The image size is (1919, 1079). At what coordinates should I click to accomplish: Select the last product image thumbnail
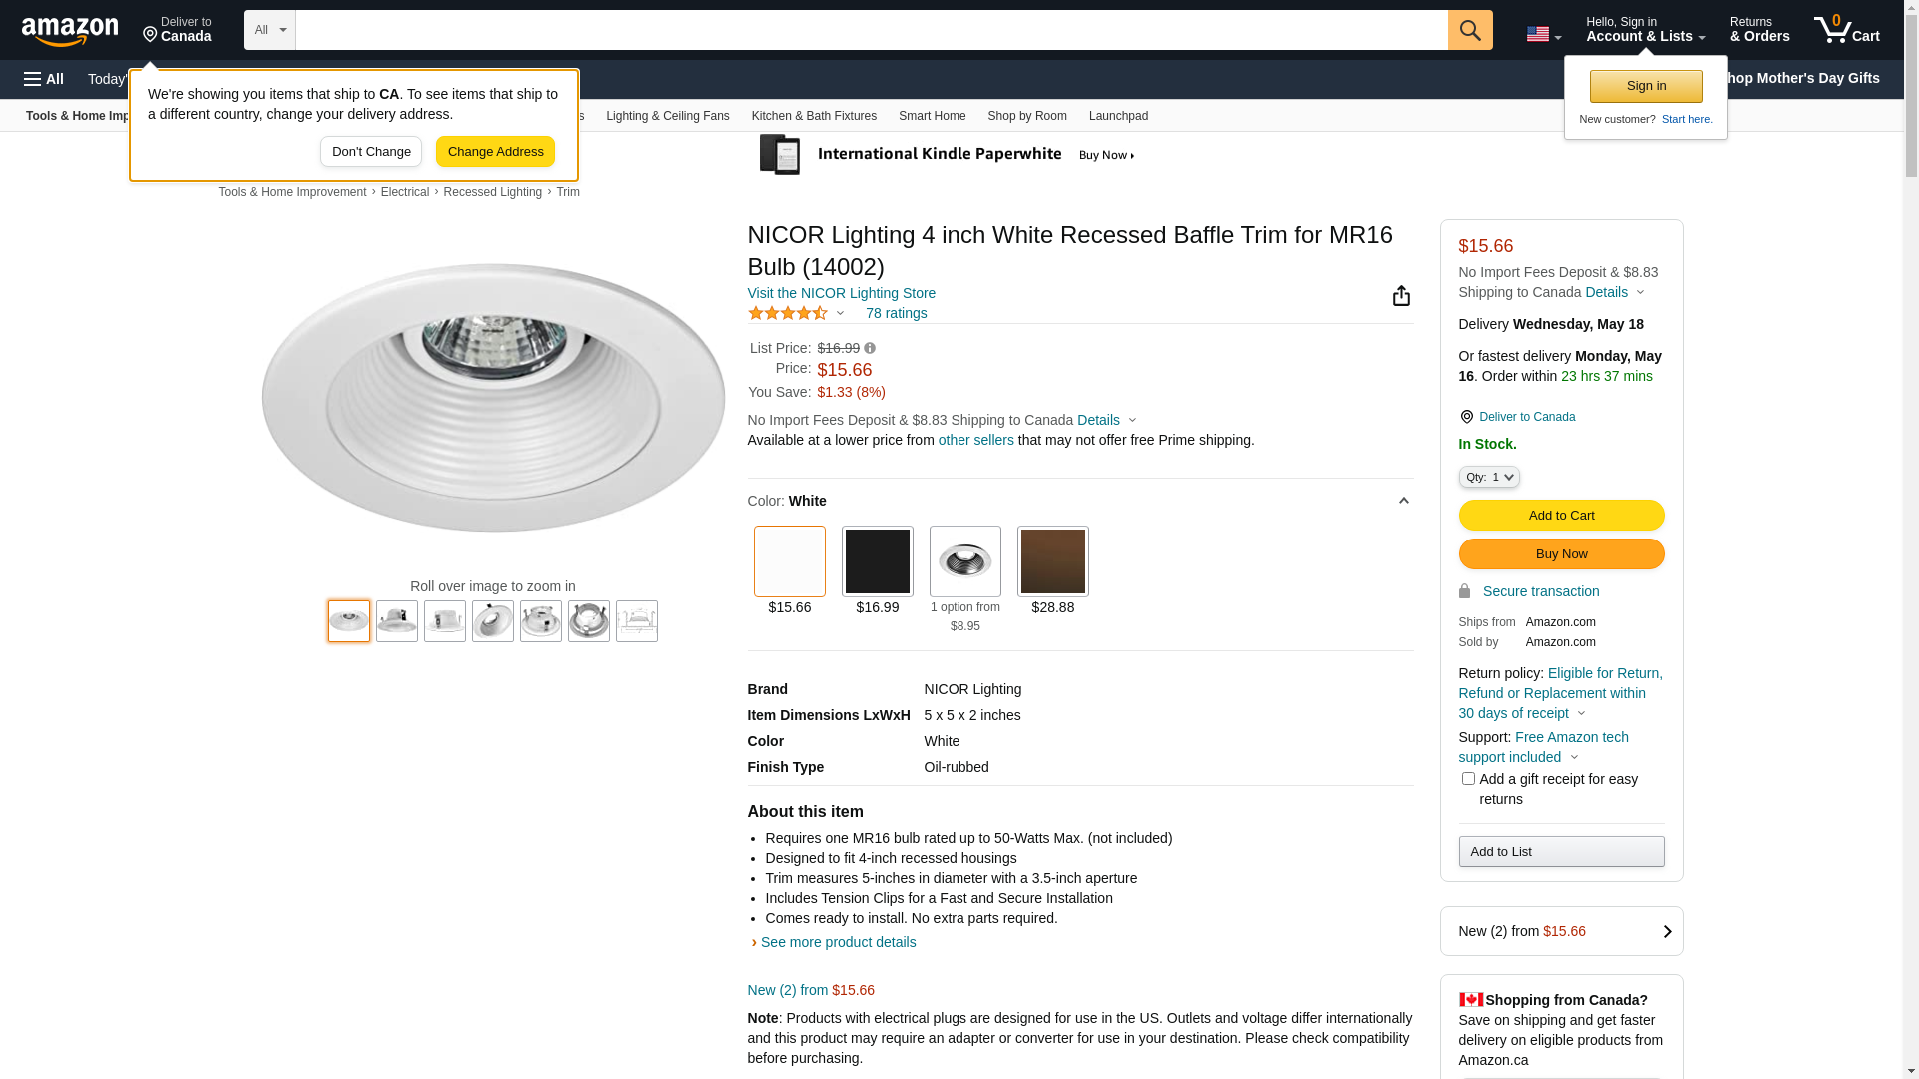(x=636, y=621)
